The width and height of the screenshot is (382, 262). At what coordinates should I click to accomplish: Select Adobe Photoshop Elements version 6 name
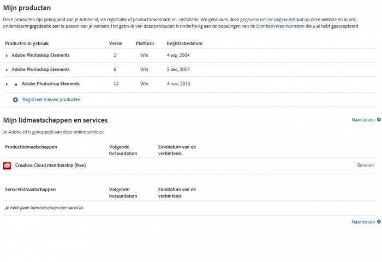[x=41, y=69]
